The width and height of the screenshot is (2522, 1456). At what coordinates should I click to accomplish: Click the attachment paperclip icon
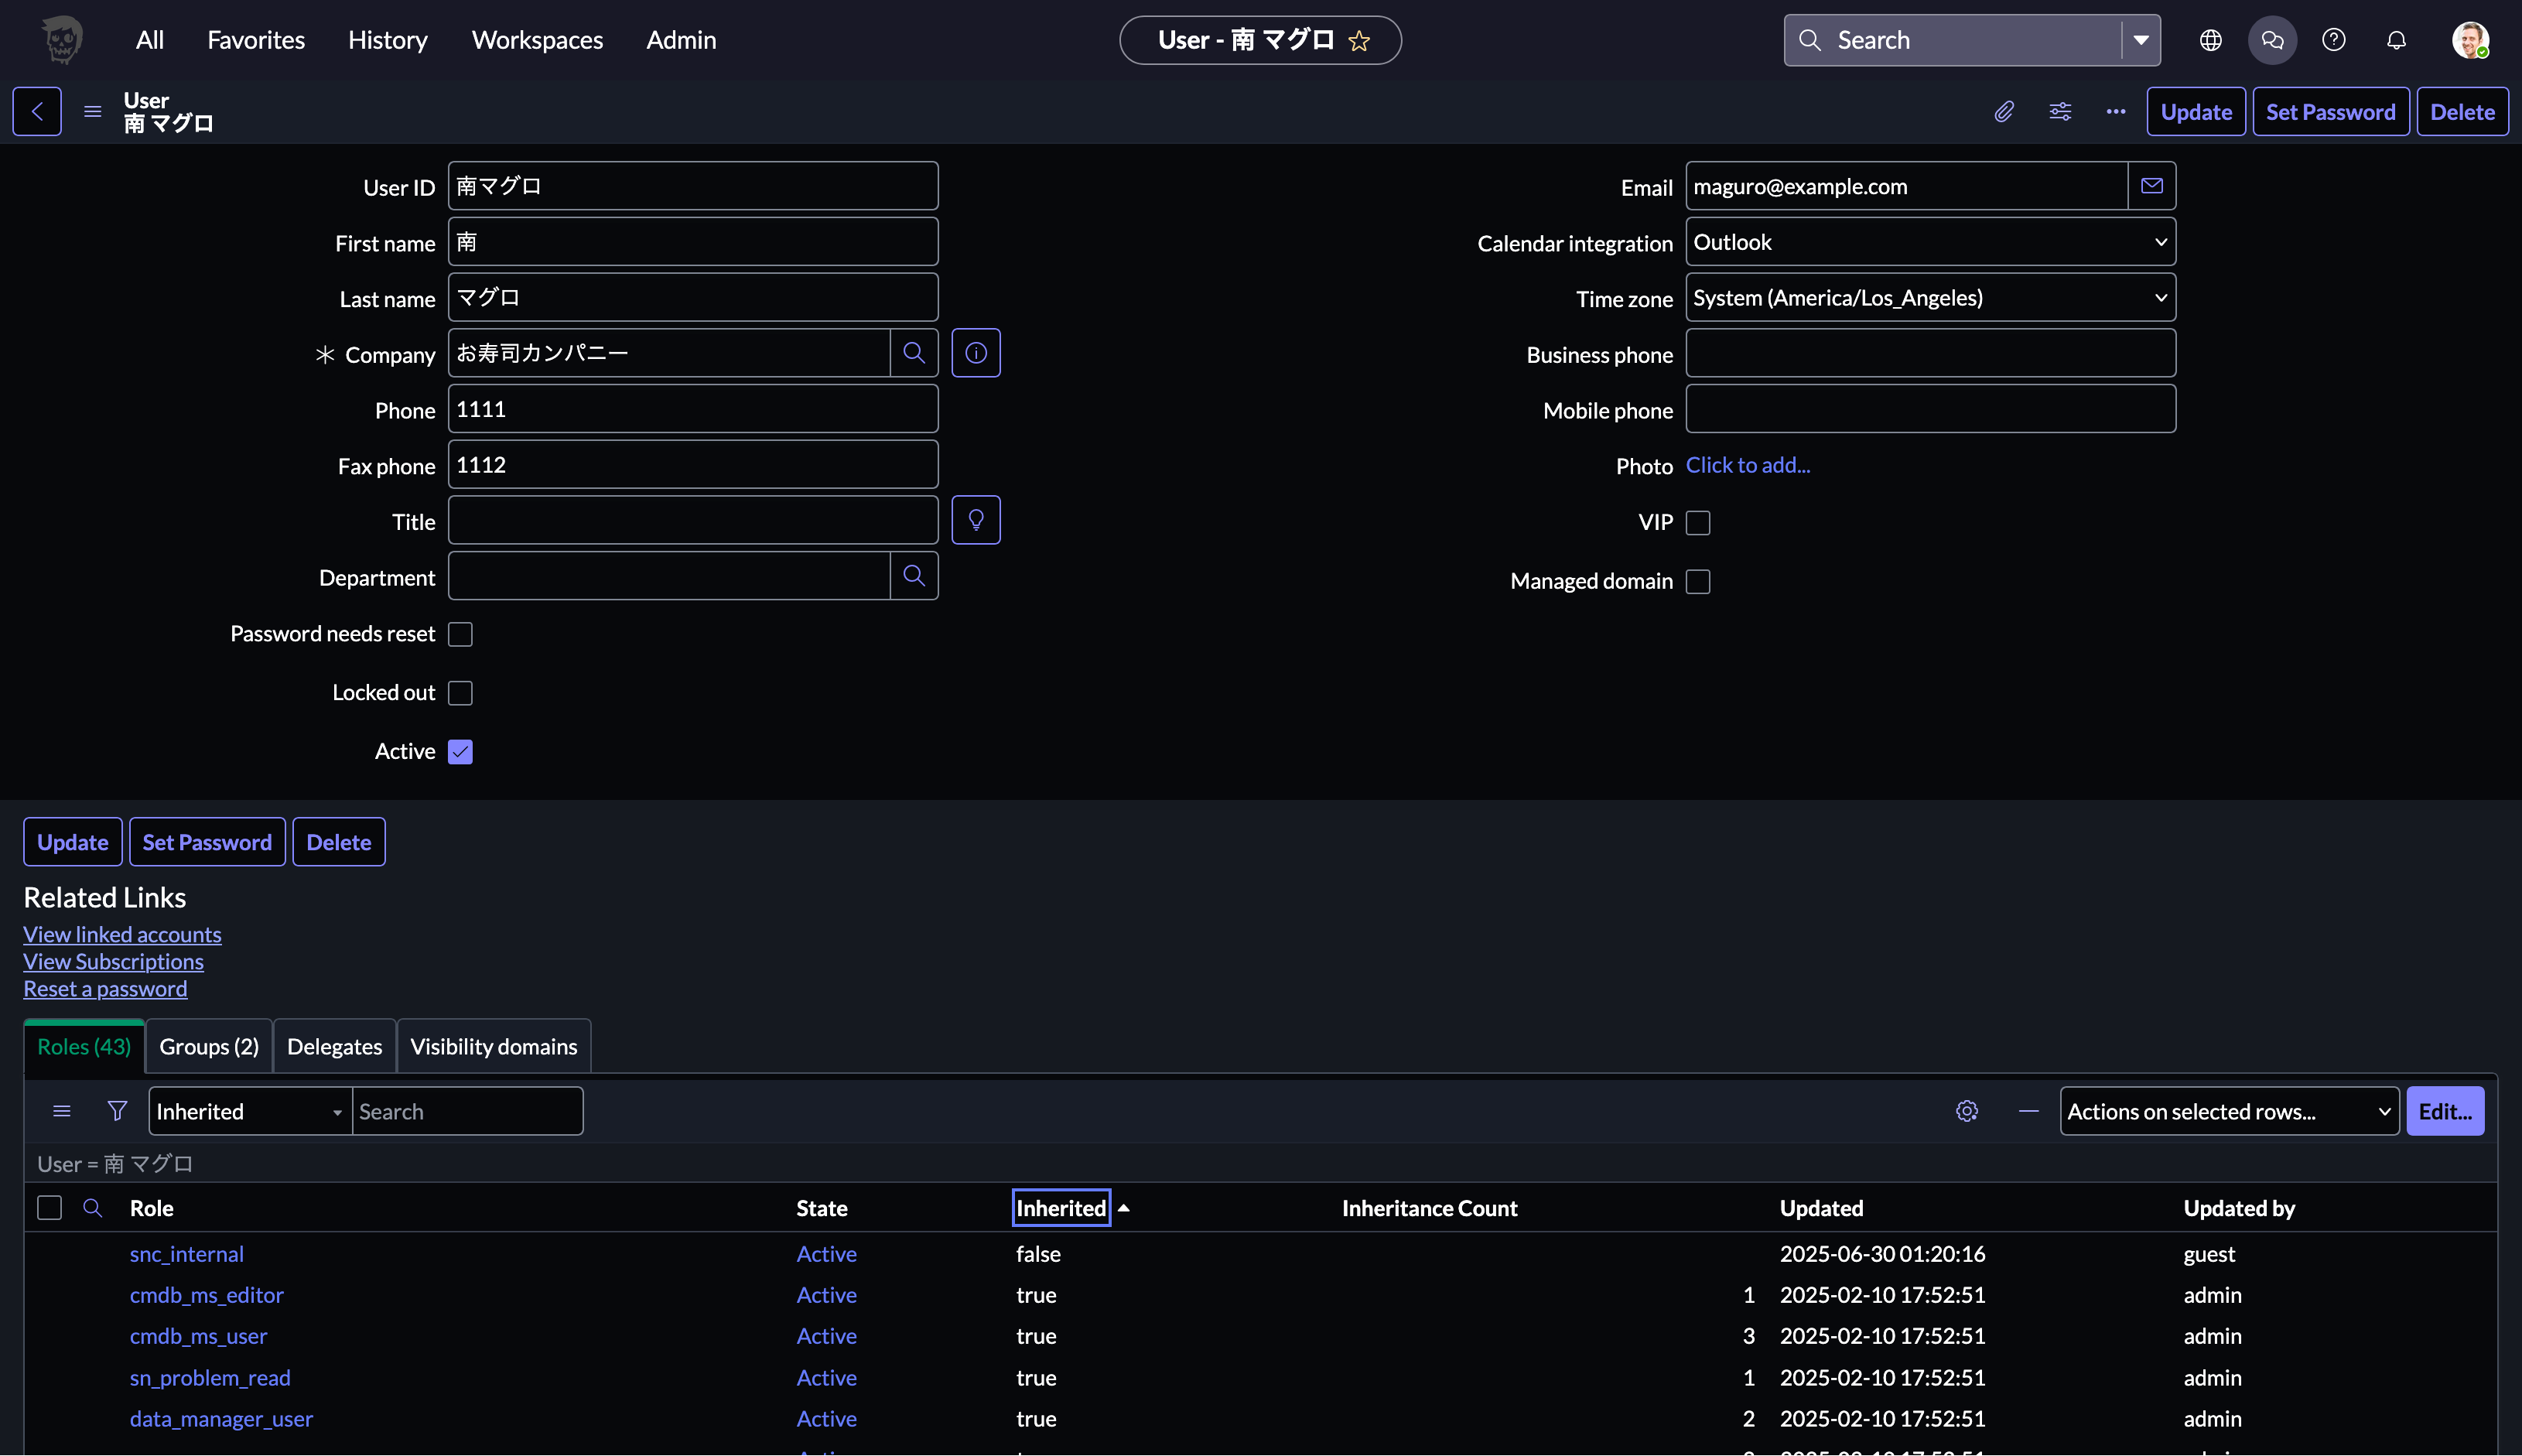coord(2003,112)
